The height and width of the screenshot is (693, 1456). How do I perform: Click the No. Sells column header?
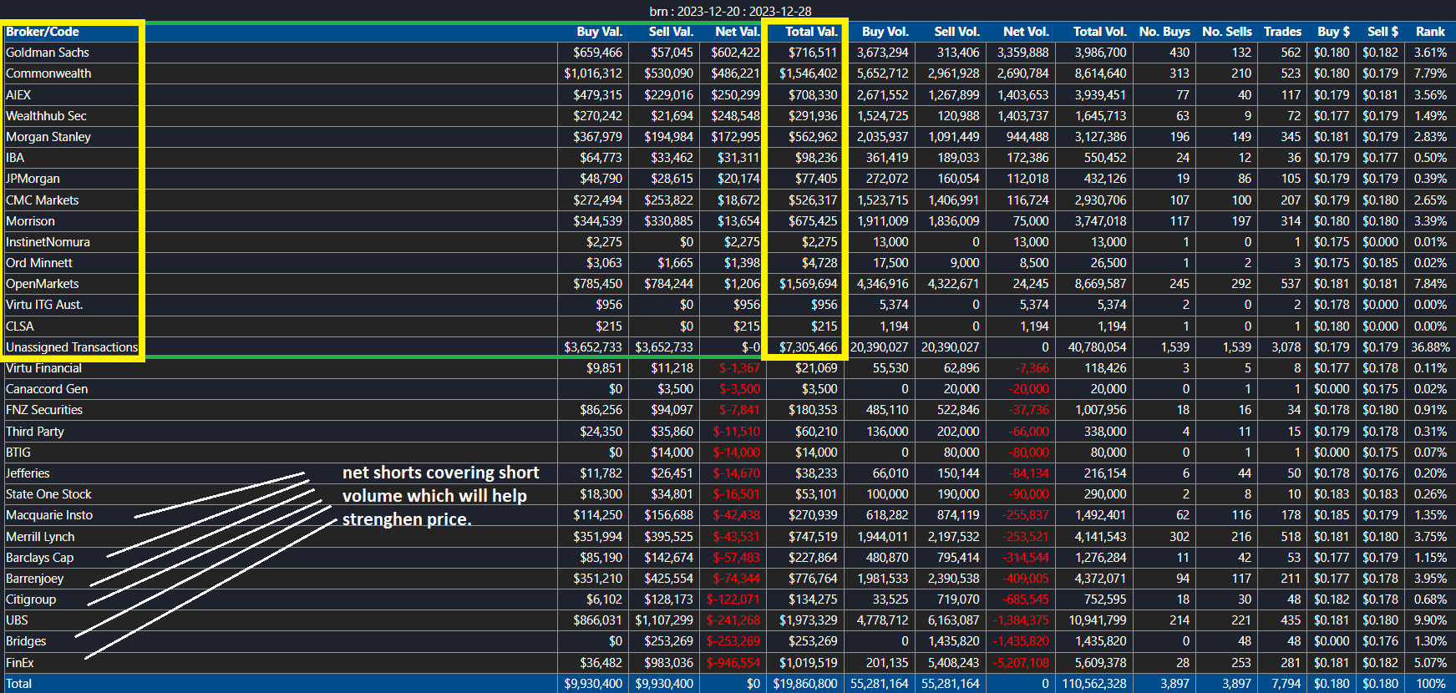(1226, 32)
